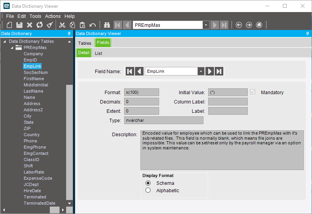Go to next field using arrow button
312x214 pixels.
click(x=210, y=71)
